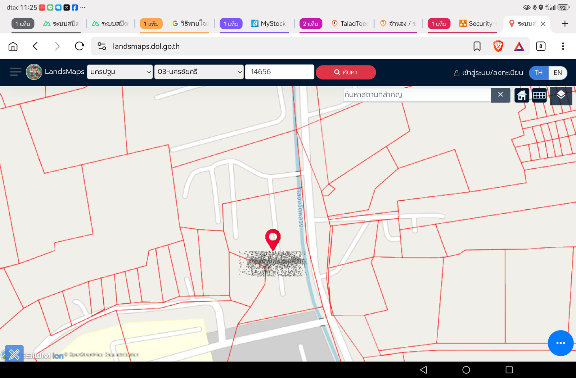576x378 pixels.
Task: Click the red ค้นหา search button
Action: [346, 72]
